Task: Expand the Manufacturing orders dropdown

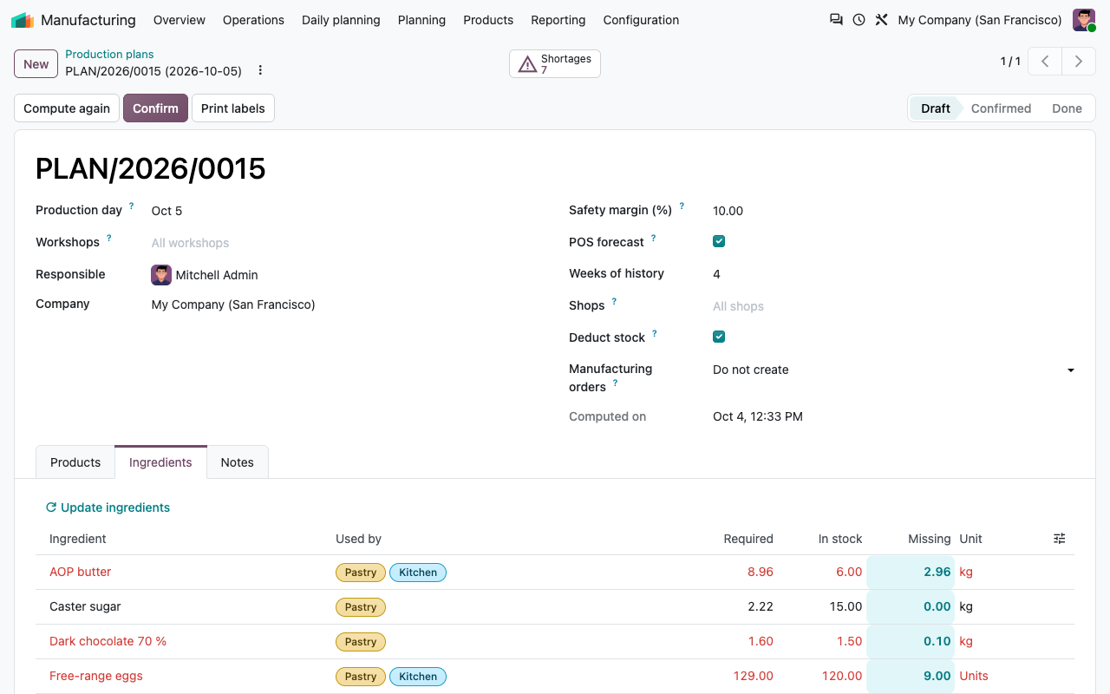Action: point(893,370)
